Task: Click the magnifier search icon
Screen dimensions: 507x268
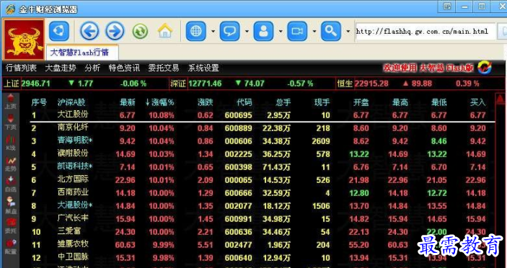Action: coord(331,31)
